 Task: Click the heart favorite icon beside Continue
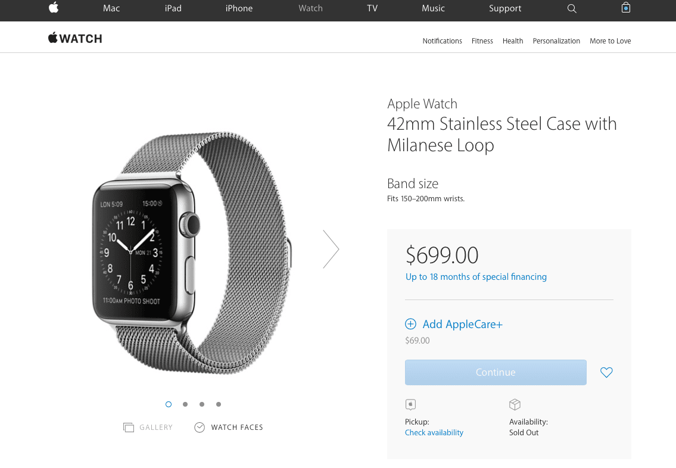pos(606,372)
